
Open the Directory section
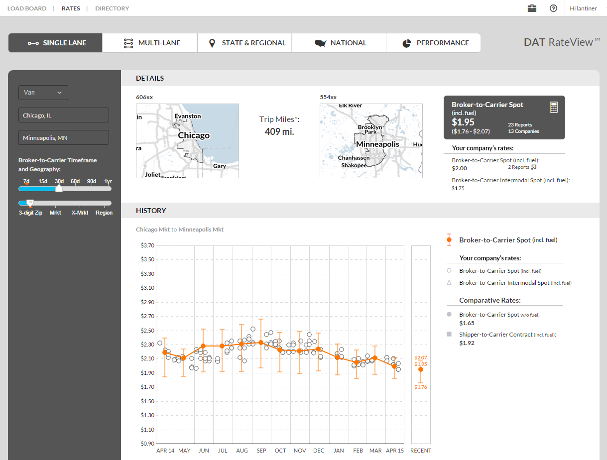tap(112, 8)
